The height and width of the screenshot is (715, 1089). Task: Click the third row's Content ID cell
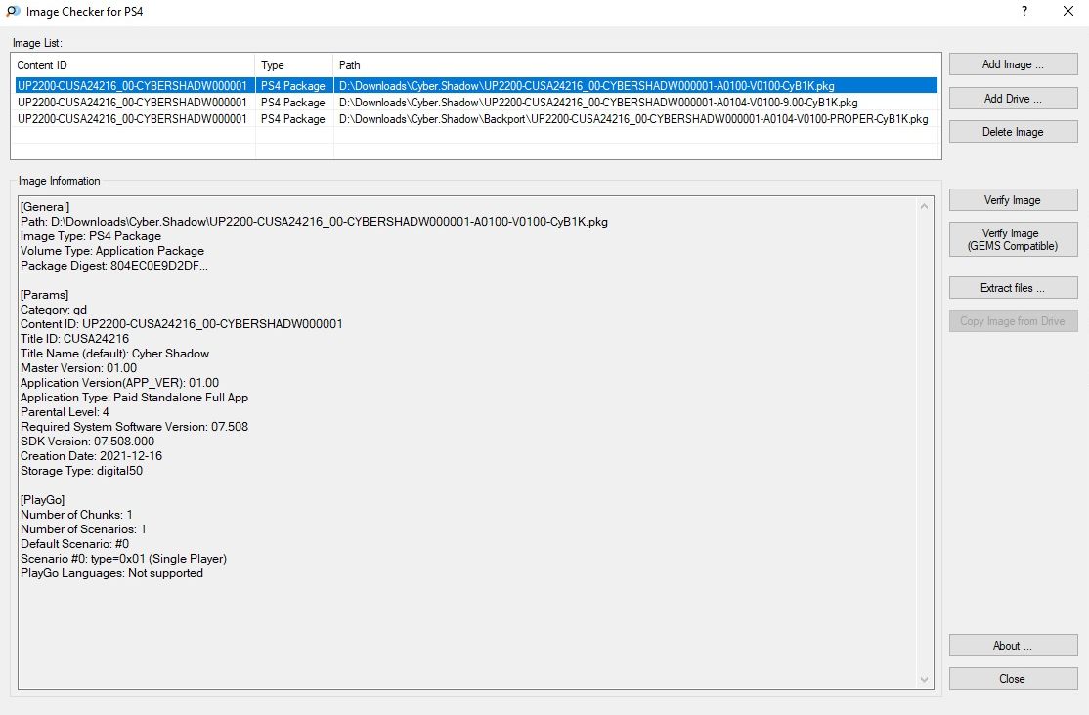(132, 119)
